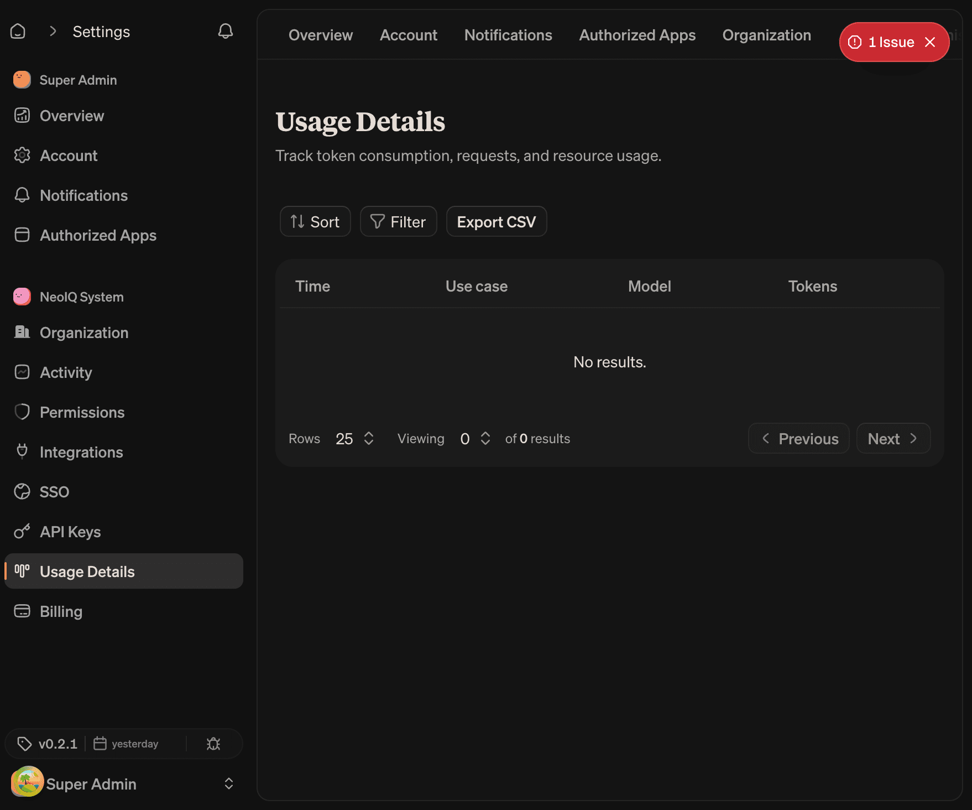Click the Overview dashboard icon in sidebar
Screen dimensions: 972x810
tap(22, 115)
